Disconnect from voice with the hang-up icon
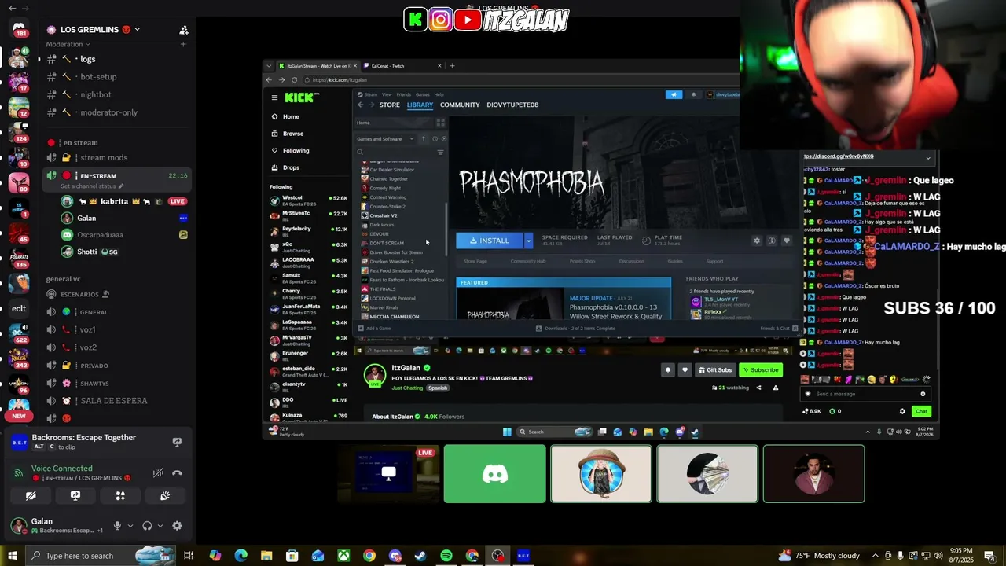1006x566 pixels. (177, 472)
